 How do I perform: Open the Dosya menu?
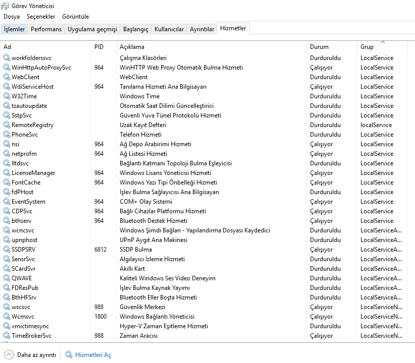coord(12,17)
